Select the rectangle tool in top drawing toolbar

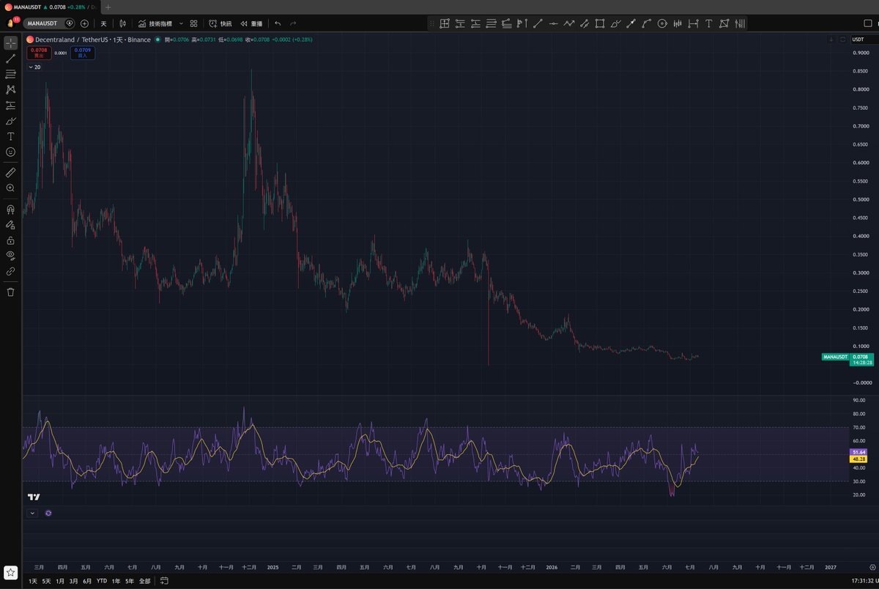coord(600,23)
